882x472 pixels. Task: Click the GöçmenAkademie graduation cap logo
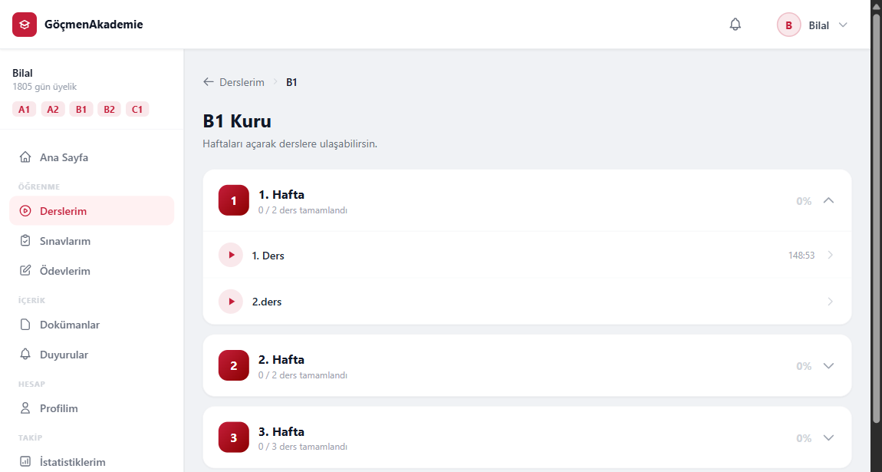(x=25, y=25)
